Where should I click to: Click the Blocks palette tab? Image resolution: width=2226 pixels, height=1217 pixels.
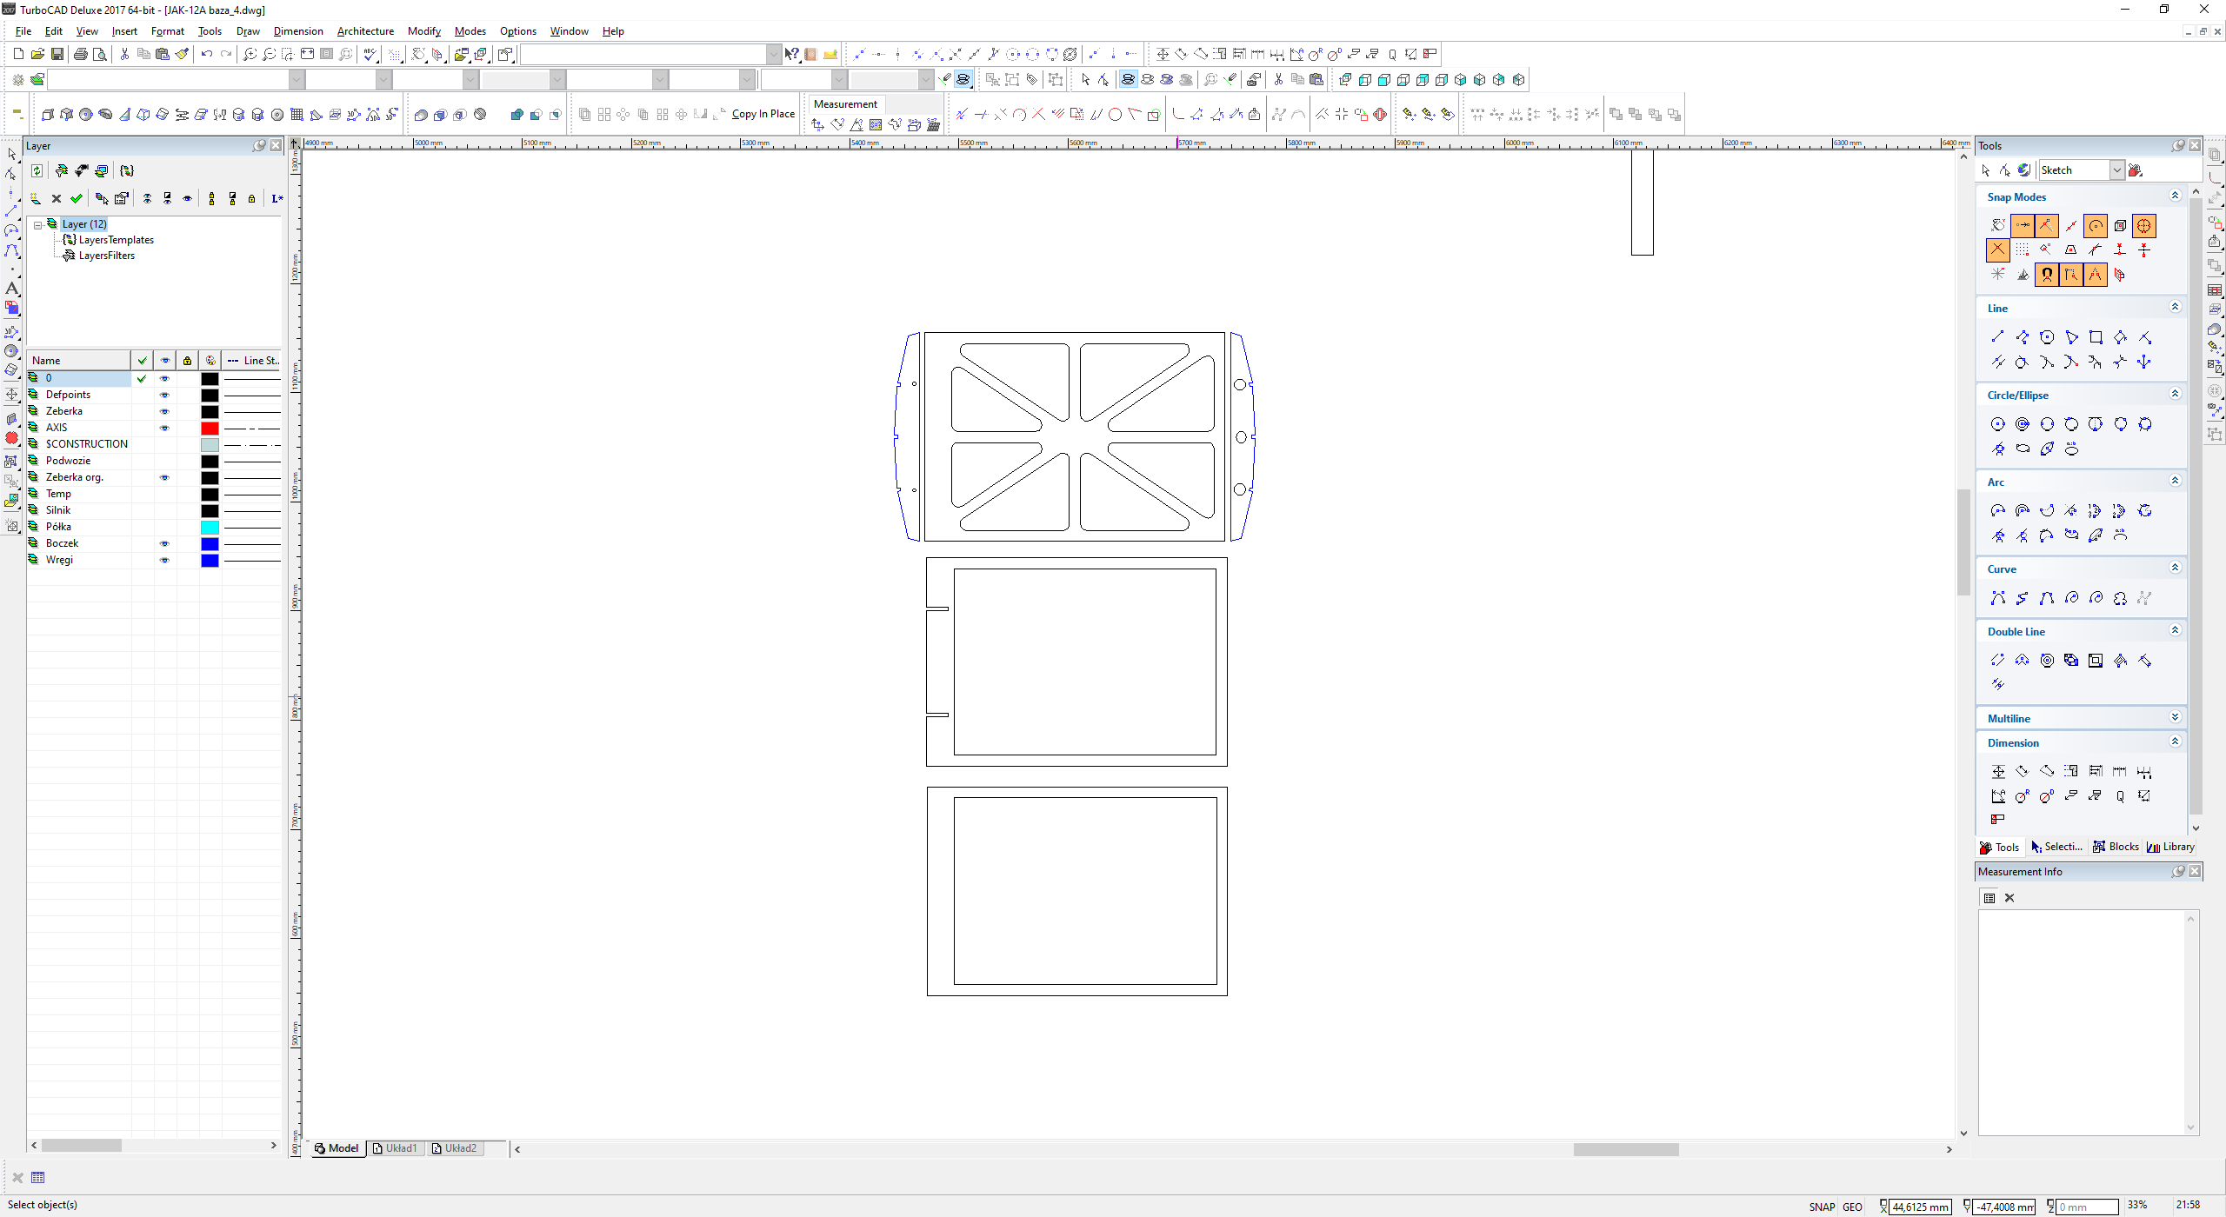tap(2116, 847)
